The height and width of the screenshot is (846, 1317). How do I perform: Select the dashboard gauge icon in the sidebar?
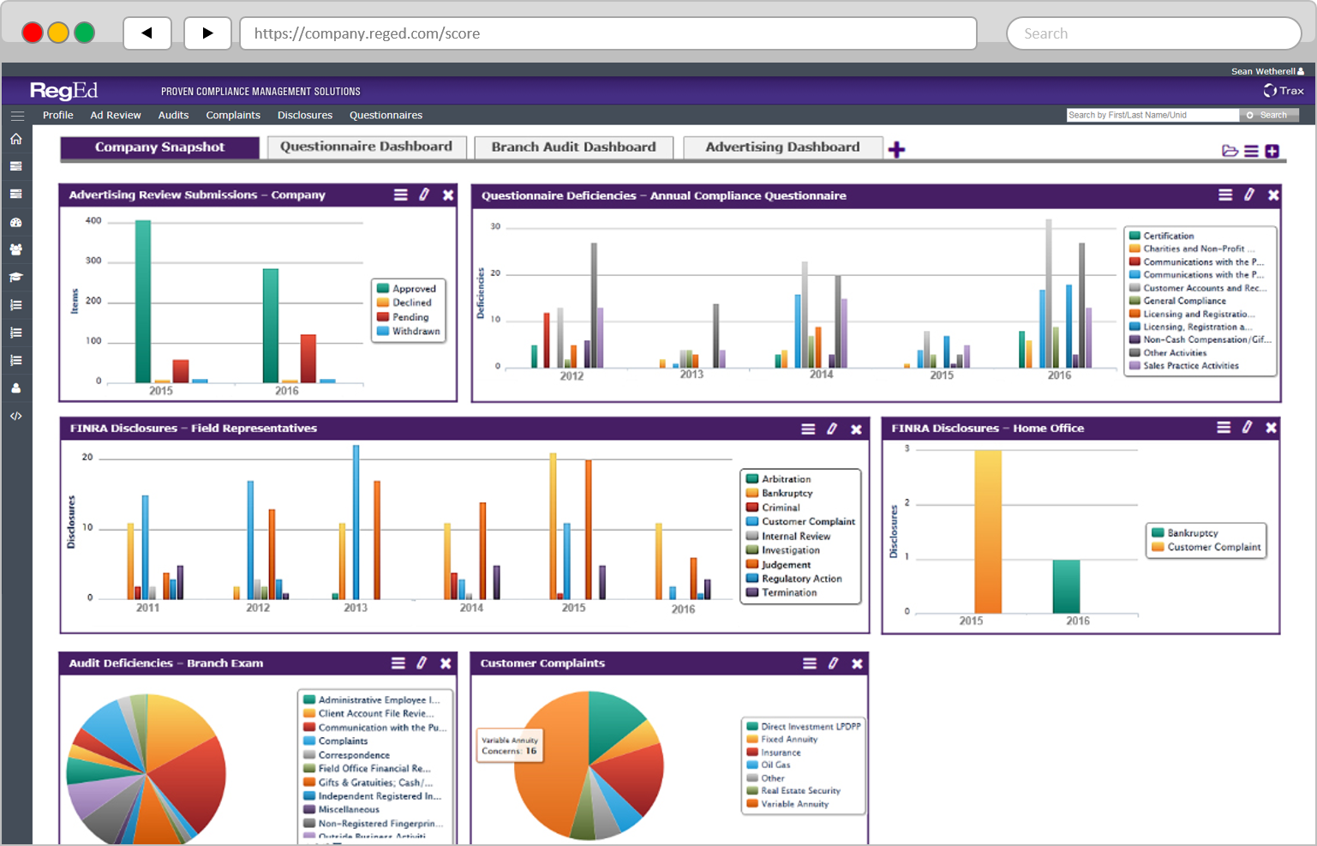point(16,221)
